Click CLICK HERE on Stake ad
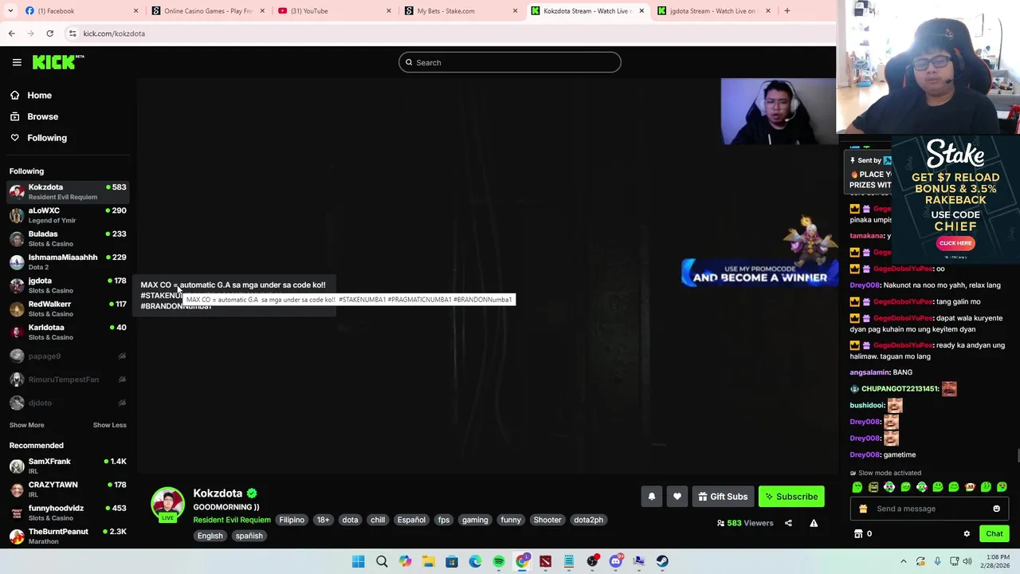 click(x=955, y=243)
